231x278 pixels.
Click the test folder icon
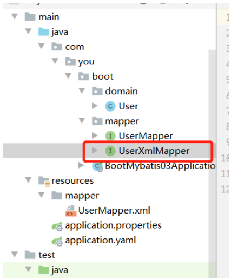click(x=30, y=255)
